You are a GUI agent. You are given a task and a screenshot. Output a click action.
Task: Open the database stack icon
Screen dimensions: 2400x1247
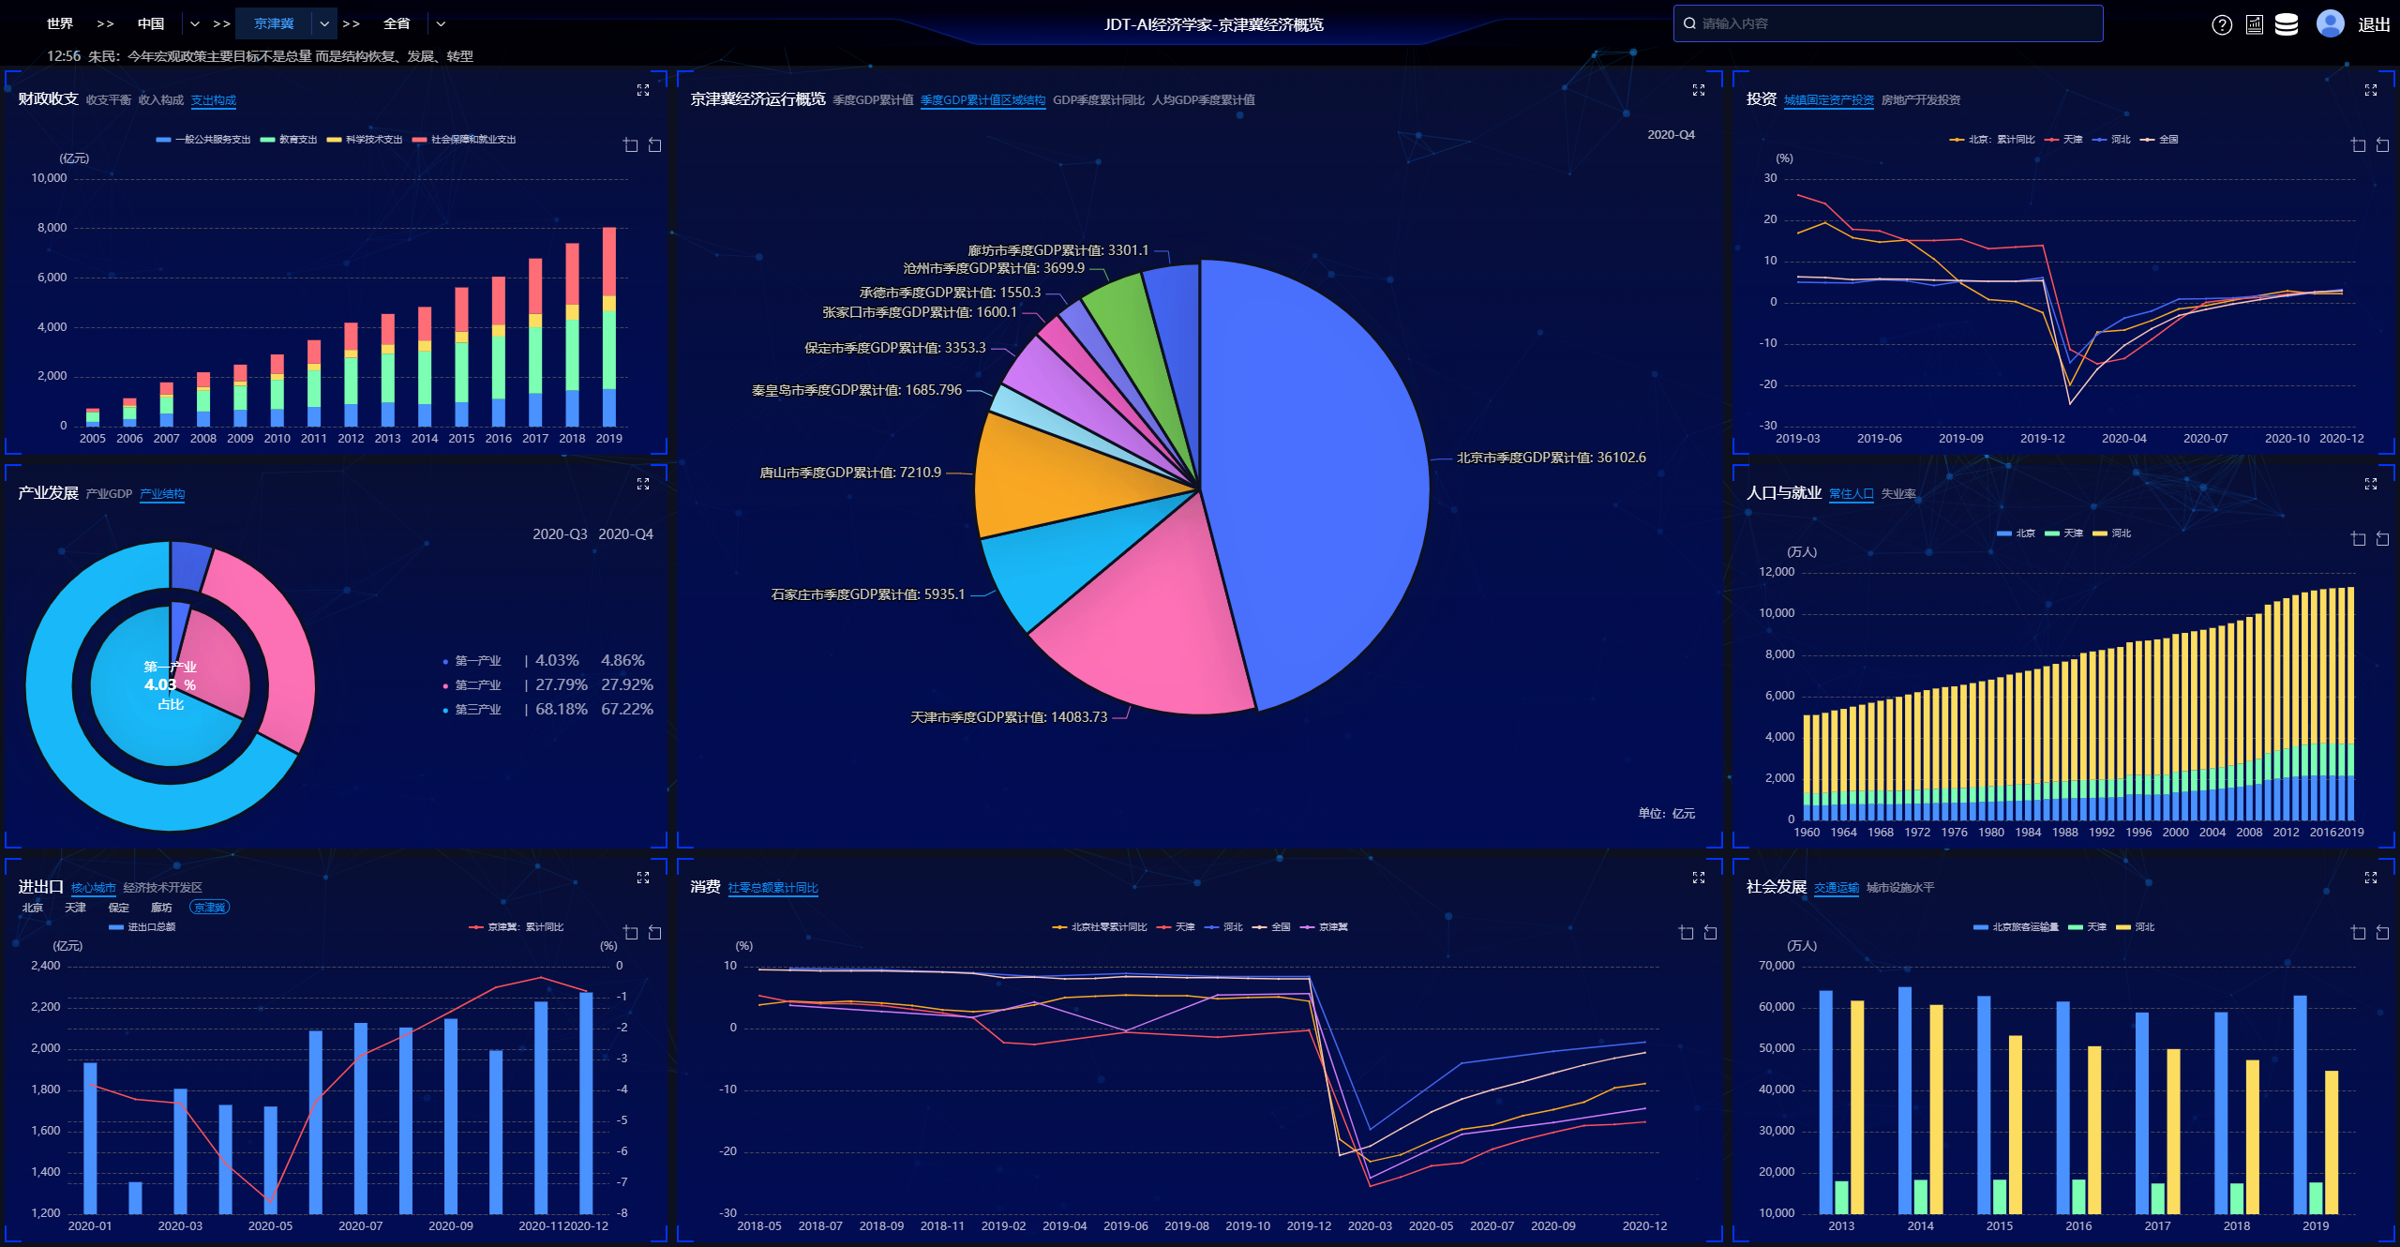pos(2287,25)
